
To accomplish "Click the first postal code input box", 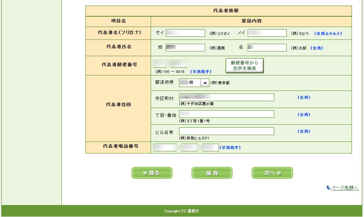I will [160, 63].
